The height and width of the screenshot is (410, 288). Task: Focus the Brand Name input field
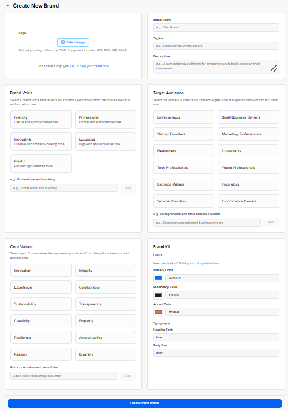tap(216, 27)
